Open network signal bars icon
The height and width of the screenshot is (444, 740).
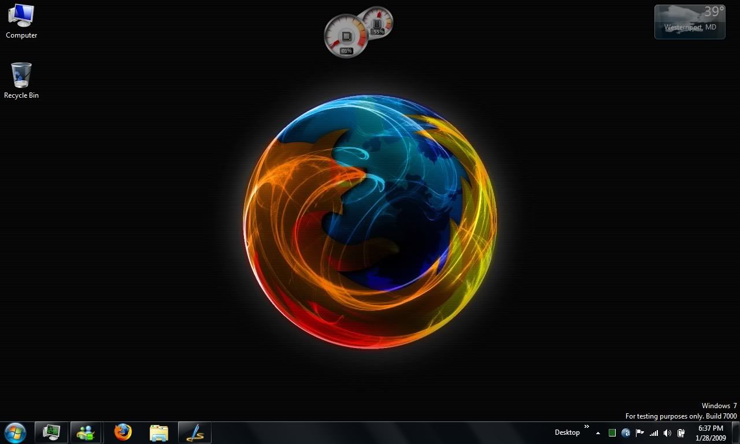click(654, 433)
